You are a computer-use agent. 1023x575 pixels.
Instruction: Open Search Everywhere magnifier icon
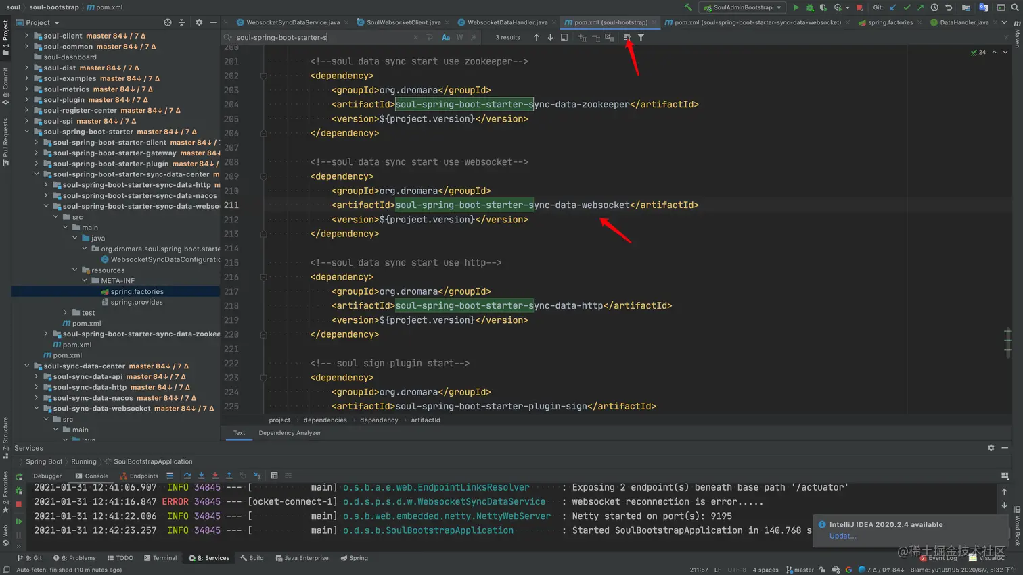1015,7
